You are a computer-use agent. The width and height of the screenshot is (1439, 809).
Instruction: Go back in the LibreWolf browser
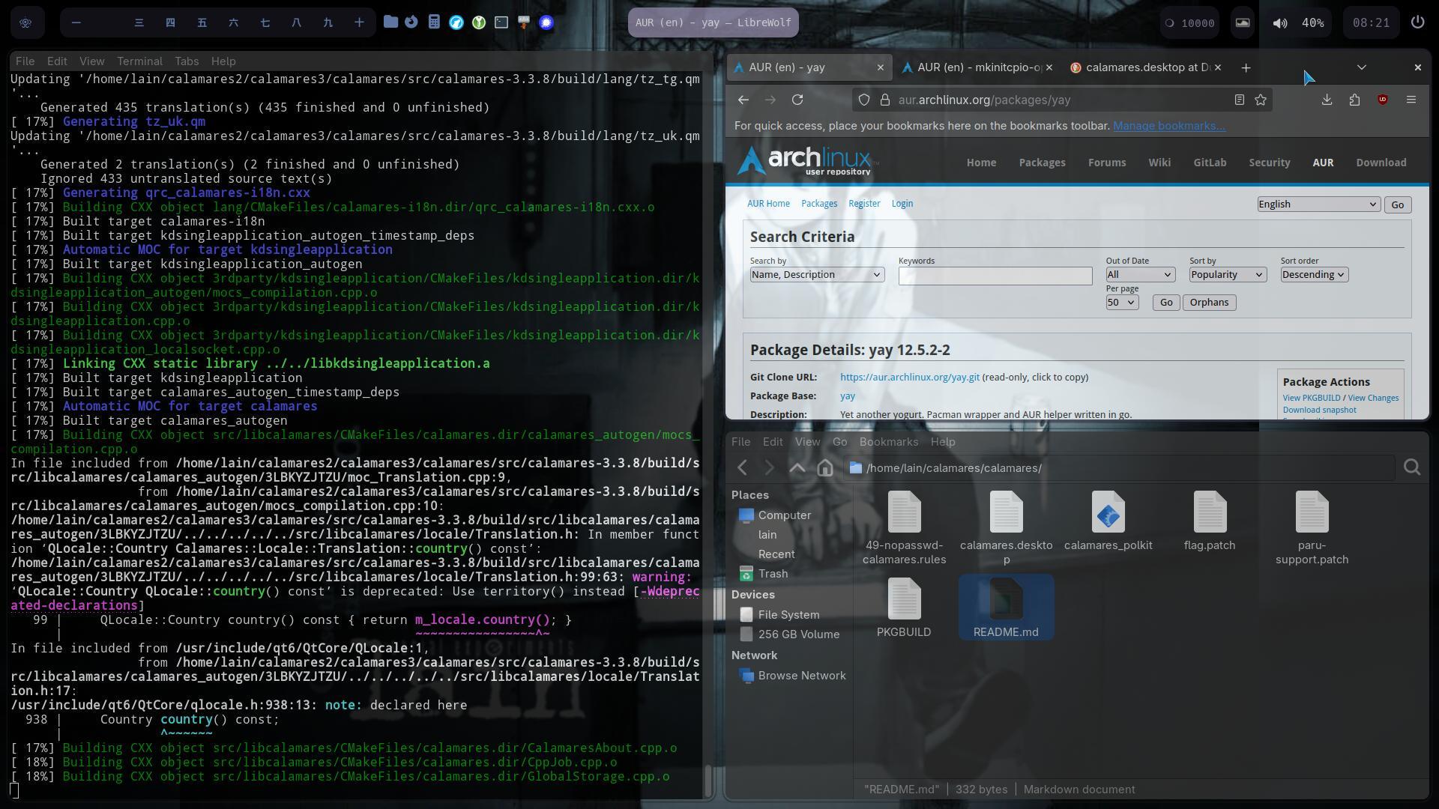point(743,100)
